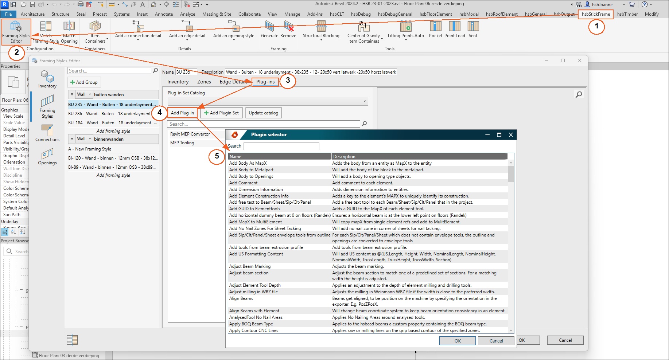Select the Structural Blocking tool
This screenshot has height=360, width=669.
click(x=321, y=29)
